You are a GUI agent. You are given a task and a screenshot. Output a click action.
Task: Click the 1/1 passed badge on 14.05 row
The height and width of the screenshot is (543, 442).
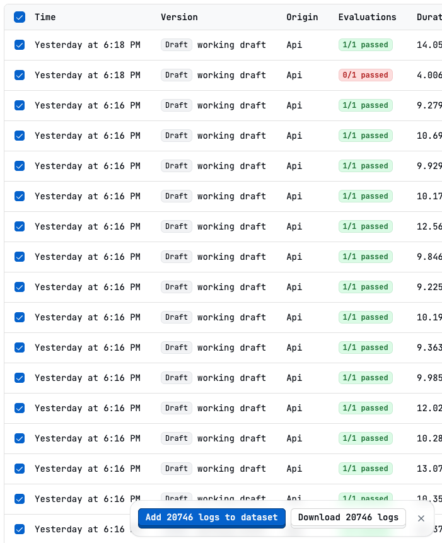[x=366, y=45]
